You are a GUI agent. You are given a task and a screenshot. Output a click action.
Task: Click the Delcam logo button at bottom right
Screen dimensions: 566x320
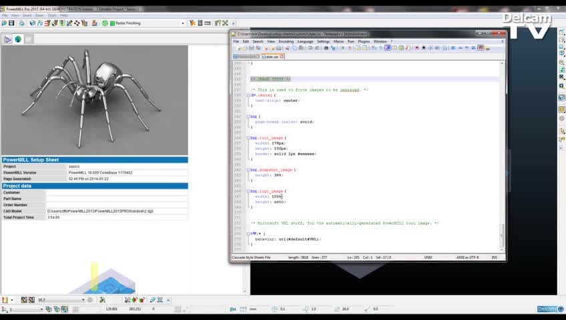pos(547,309)
